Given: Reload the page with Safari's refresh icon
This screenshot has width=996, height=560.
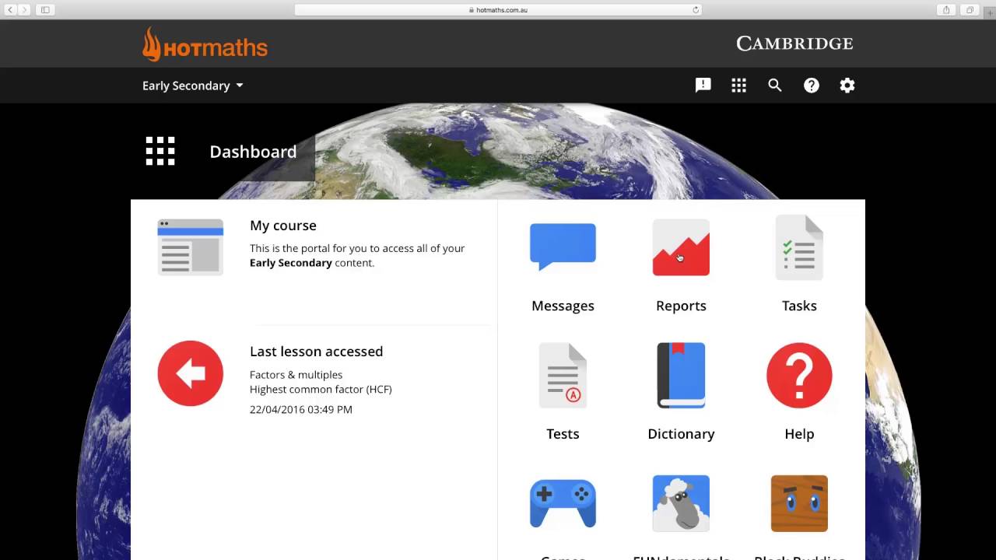Looking at the screenshot, I should click(x=696, y=10).
